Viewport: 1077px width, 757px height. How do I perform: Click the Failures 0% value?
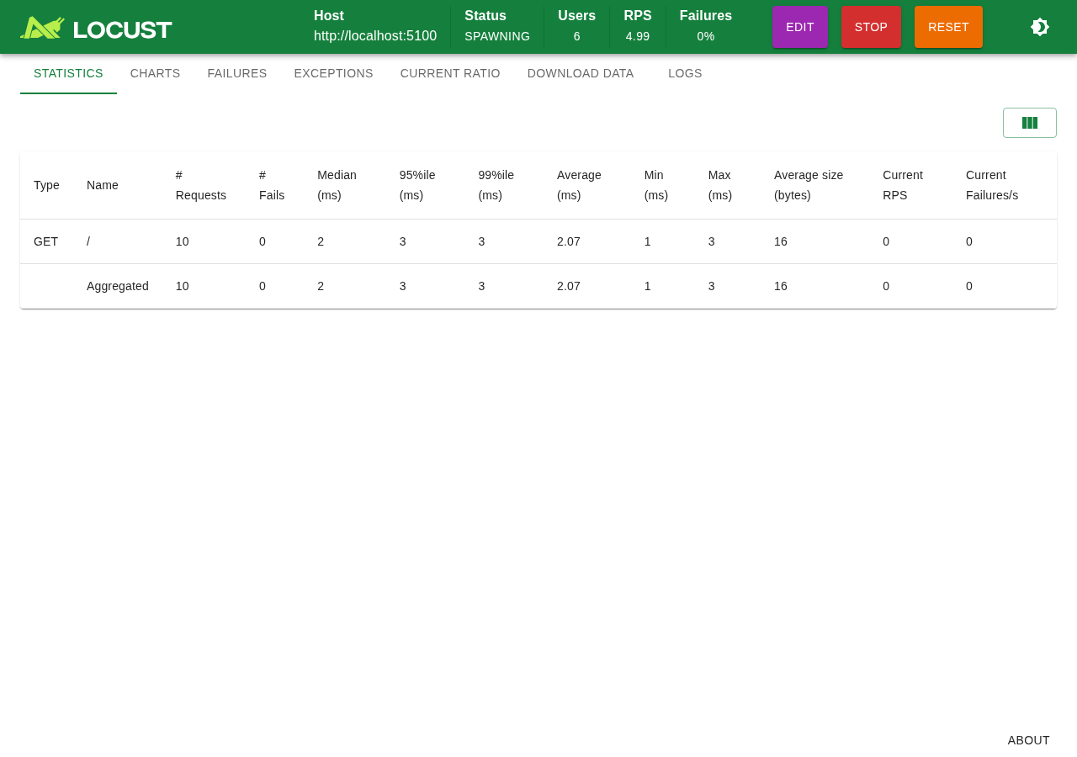coord(706,36)
